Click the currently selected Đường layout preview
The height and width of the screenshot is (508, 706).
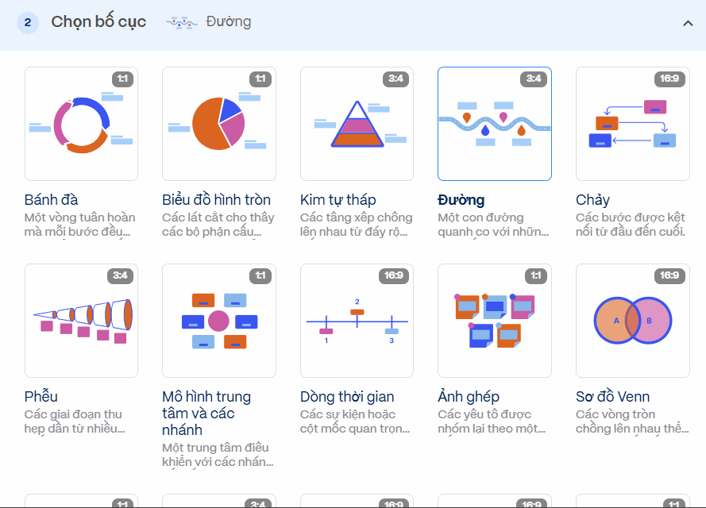pyautogui.click(x=494, y=123)
